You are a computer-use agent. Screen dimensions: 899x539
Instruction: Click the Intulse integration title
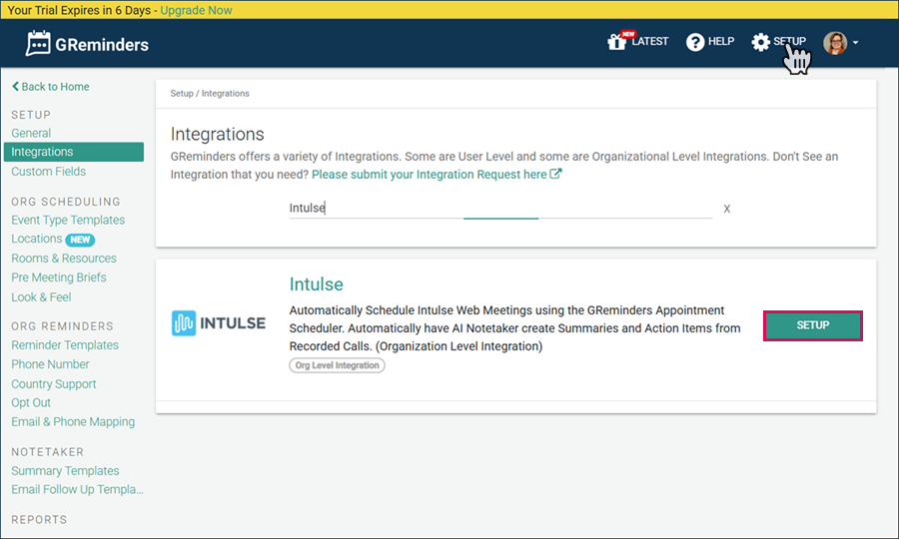pos(316,284)
